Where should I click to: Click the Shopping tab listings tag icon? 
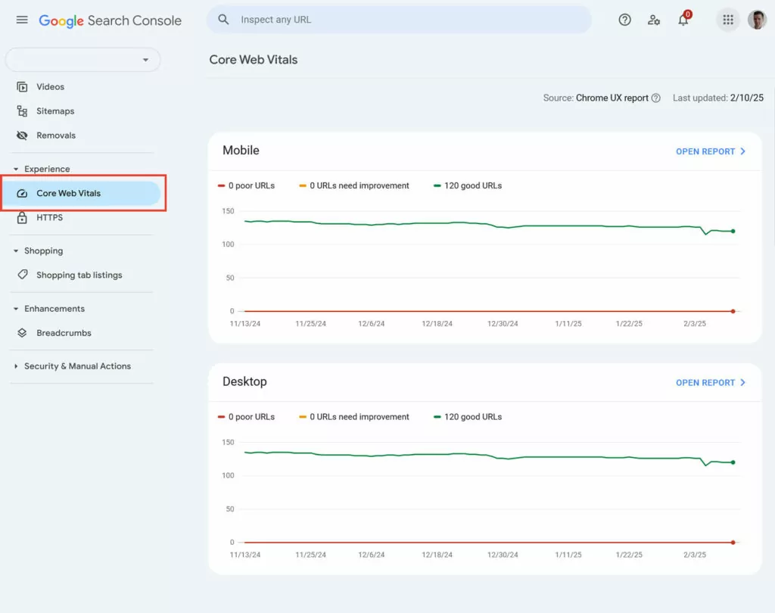22,275
